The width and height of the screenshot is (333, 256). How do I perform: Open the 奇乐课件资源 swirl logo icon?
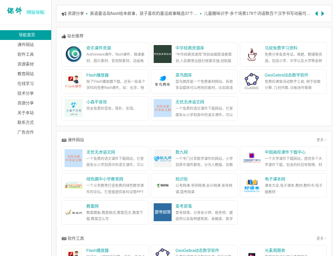(73, 54)
